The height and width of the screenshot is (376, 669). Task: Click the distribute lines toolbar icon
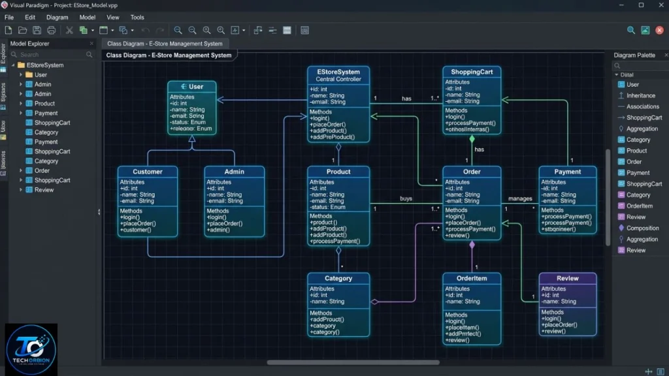pos(272,30)
